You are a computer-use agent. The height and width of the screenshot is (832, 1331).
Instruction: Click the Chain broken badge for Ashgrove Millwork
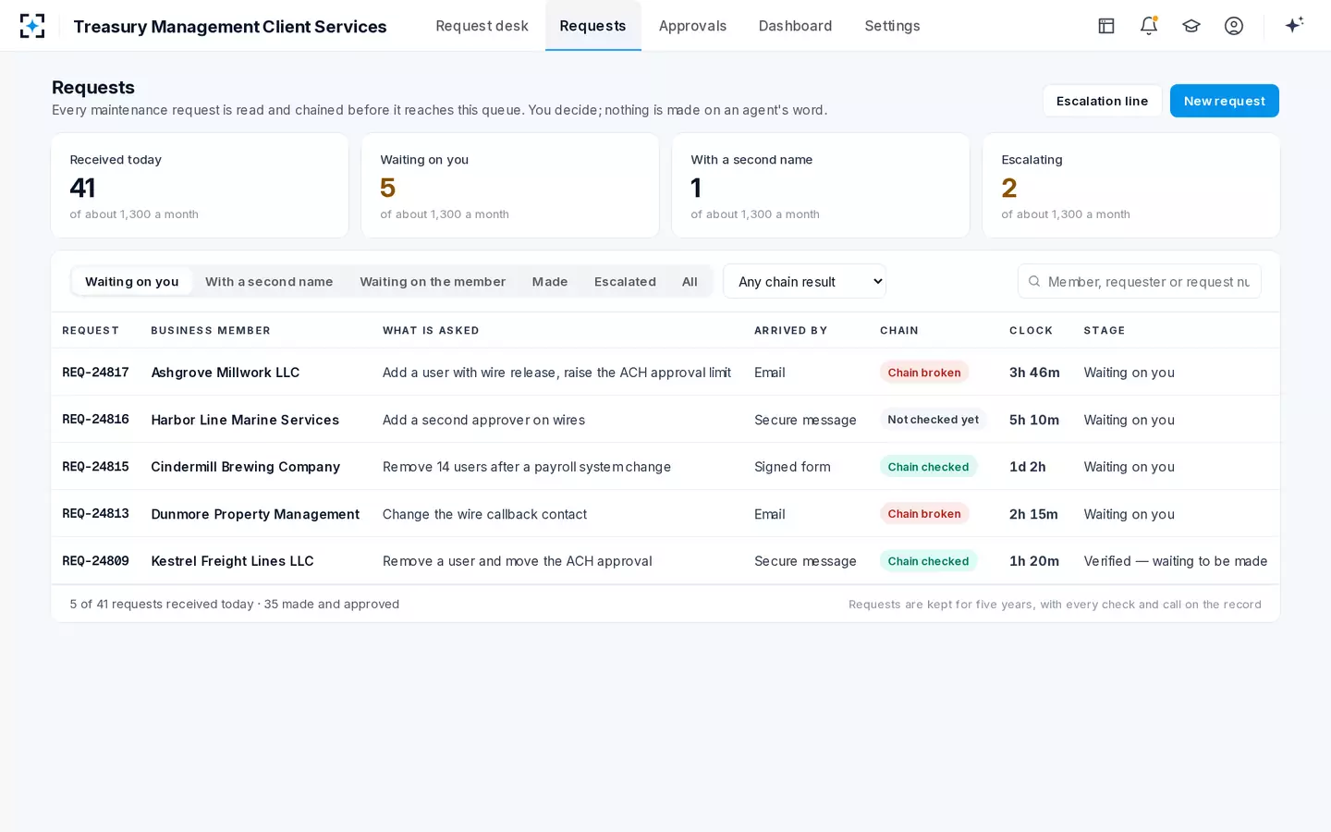pyautogui.click(x=924, y=373)
